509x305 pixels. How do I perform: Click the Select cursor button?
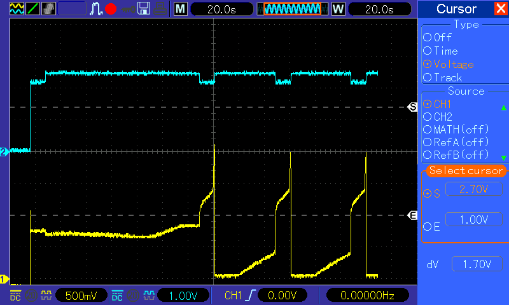point(466,171)
